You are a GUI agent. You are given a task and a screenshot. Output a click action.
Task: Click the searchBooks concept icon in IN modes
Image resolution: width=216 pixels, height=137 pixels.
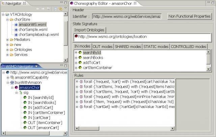[80, 57]
